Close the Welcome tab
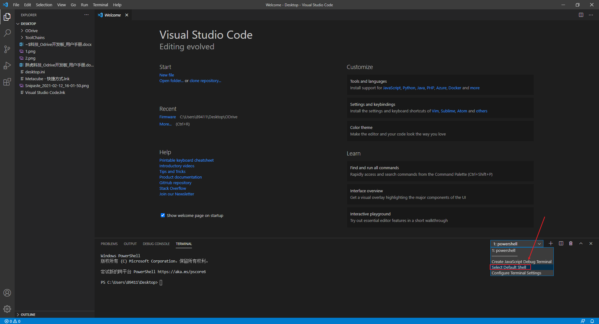 (x=127, y=15)
